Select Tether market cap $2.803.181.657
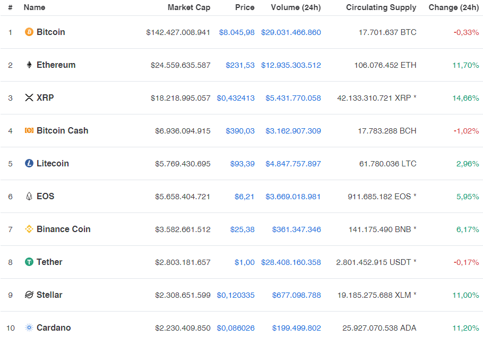Image resolution: width=483 pixels, height=337 pixels. (x=183, y=263)
